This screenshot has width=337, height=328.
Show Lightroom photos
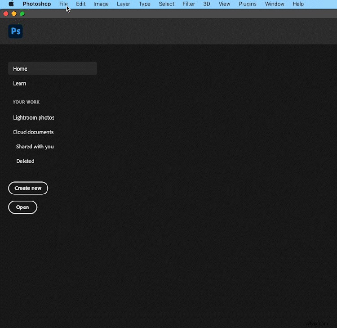34,117
